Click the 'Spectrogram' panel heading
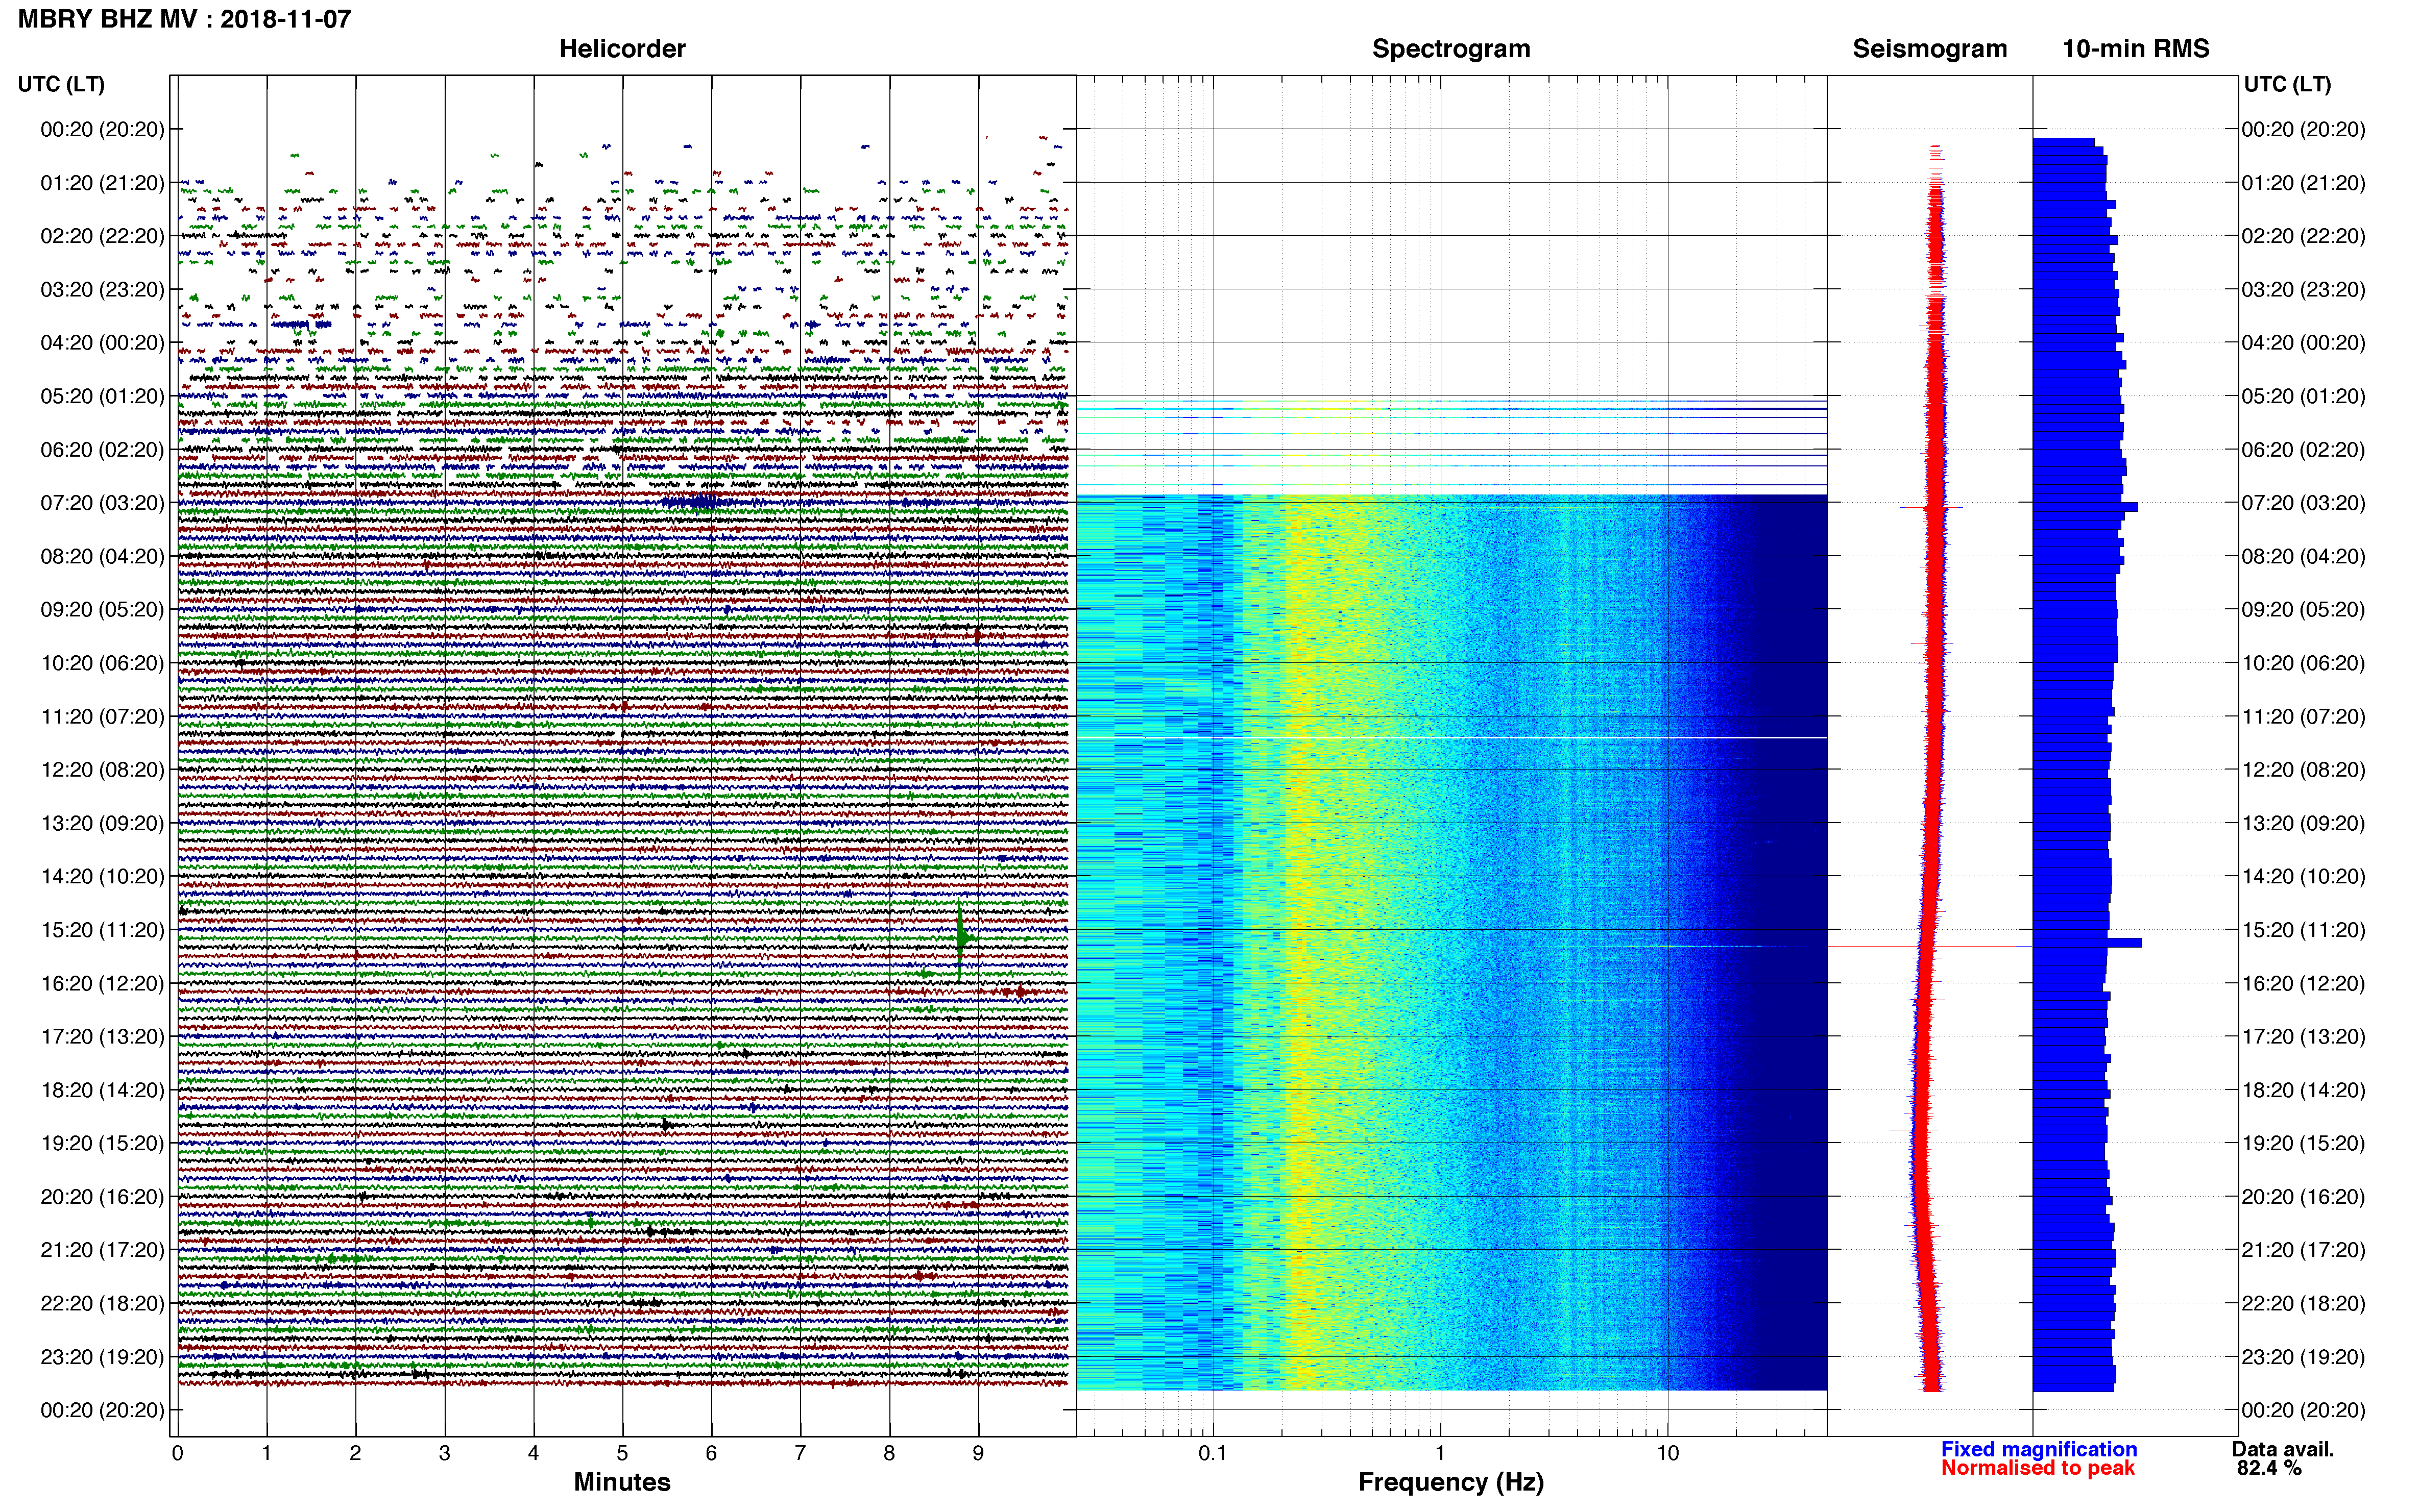This screenshot has width=2420, height=1512. click(x=1450, y=49)
